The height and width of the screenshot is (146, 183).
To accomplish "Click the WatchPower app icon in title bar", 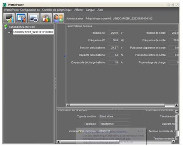I will (5, 5).
